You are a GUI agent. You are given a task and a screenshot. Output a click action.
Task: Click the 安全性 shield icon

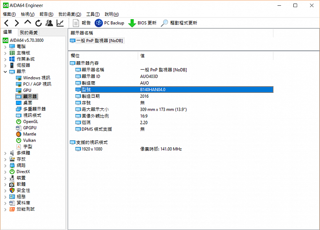(12, 190)
